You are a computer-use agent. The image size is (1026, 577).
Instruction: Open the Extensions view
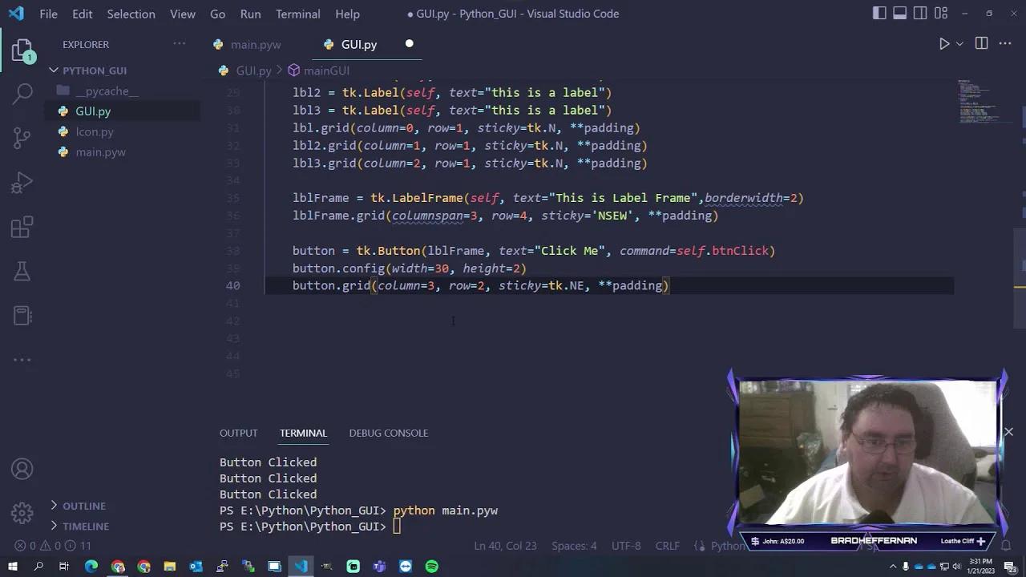pos(22,227)
